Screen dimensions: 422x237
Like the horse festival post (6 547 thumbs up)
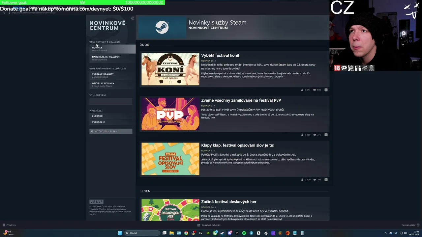click(x=306, y=90)
